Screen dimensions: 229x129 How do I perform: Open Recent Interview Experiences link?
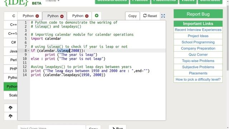tap(198, 30)
